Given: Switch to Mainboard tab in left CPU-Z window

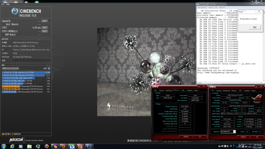Looking at the screenshot, I should tap(169, 90).
